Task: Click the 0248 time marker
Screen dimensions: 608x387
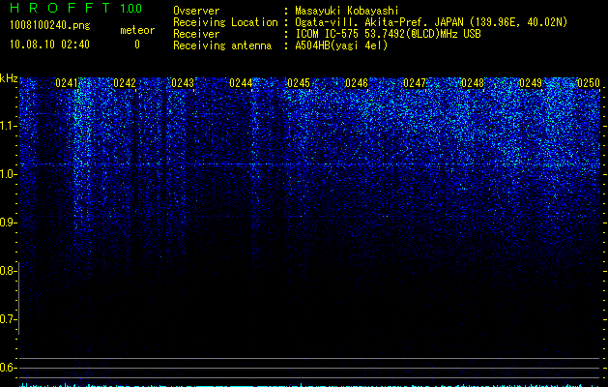Action: tap(473, 83)
